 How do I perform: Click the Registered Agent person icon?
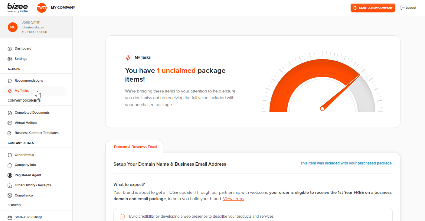[x=10, y=175]
